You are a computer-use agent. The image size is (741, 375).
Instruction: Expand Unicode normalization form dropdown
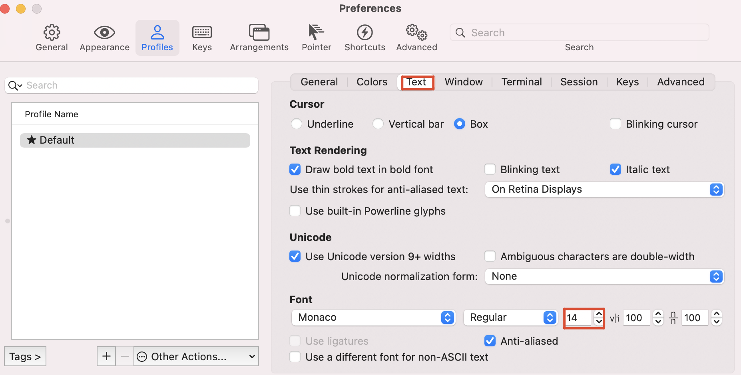[x=604, y=276]
